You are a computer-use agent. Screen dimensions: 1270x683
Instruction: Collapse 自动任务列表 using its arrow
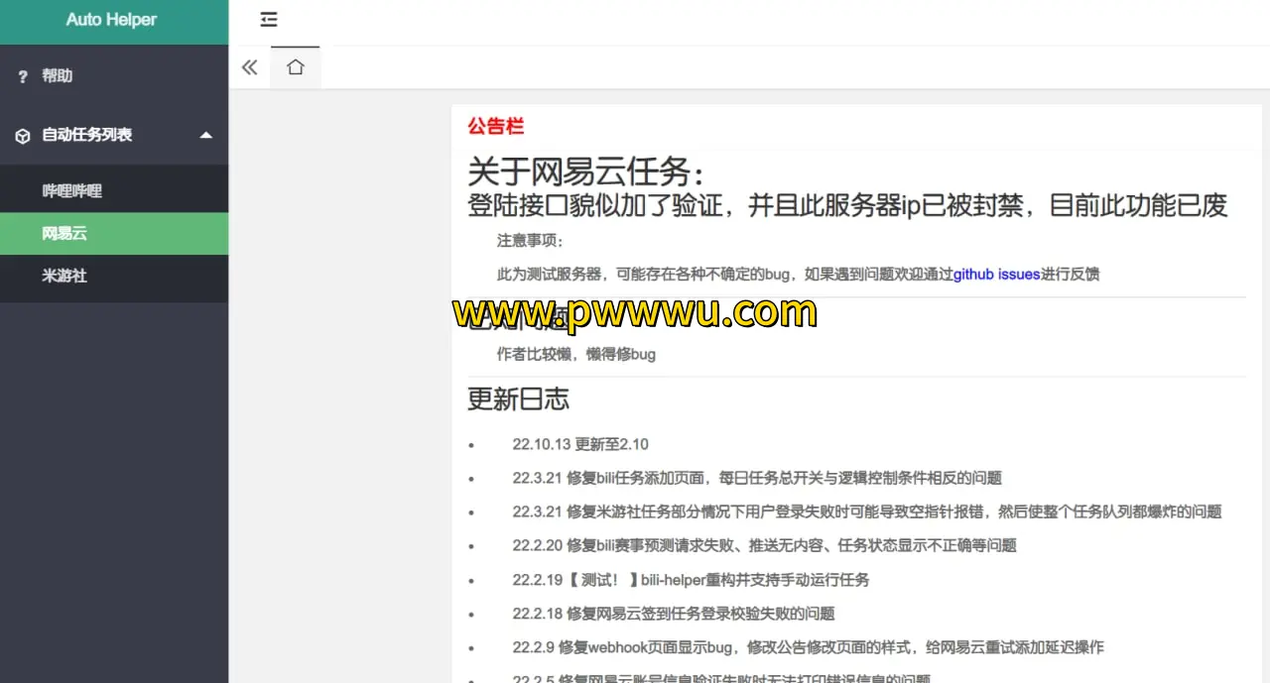pyautogui.click(x=205, y=135)
